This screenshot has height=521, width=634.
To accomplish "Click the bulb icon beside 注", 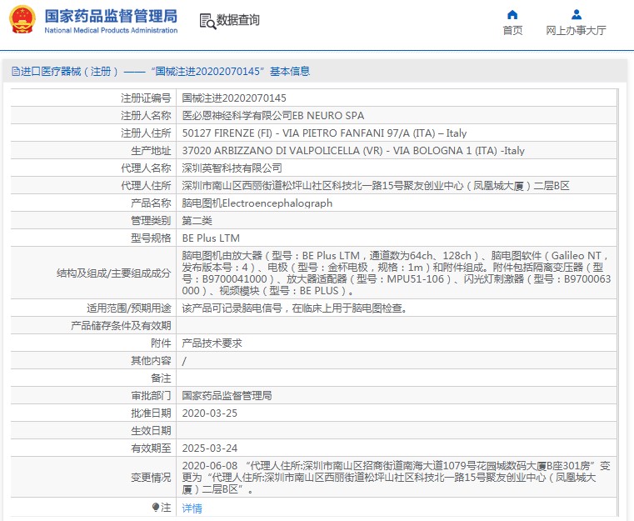I will click(x=156, y=508).
